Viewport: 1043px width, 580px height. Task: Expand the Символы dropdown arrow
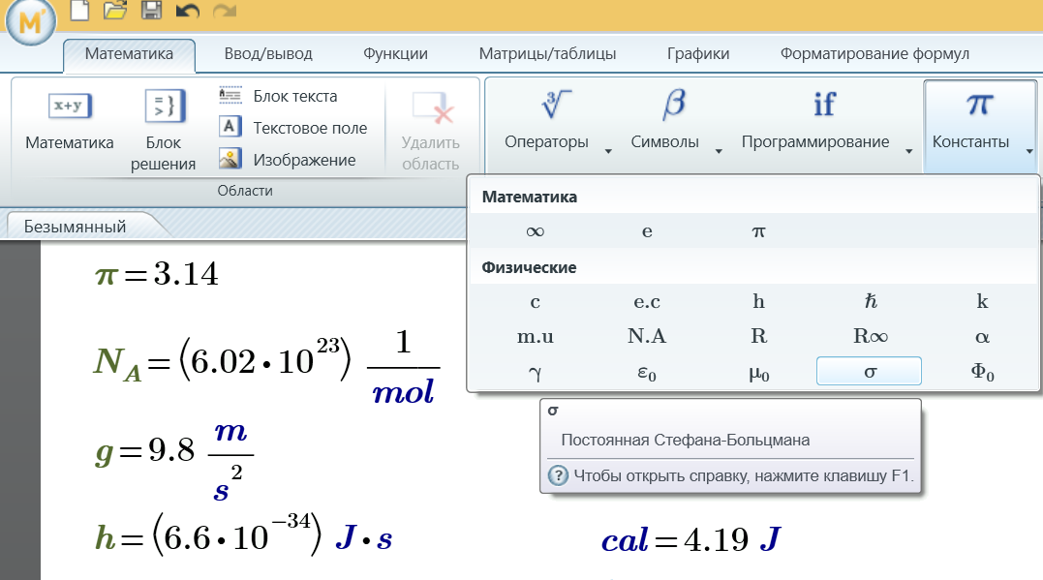(719, 152)
